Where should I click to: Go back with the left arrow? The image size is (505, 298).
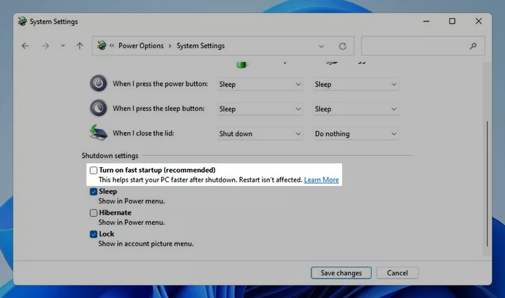[25, 46]
